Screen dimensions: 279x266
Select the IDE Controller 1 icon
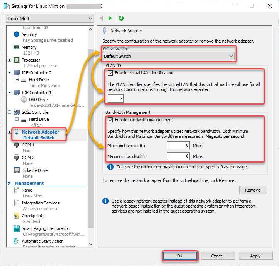[x=17, y=93]
